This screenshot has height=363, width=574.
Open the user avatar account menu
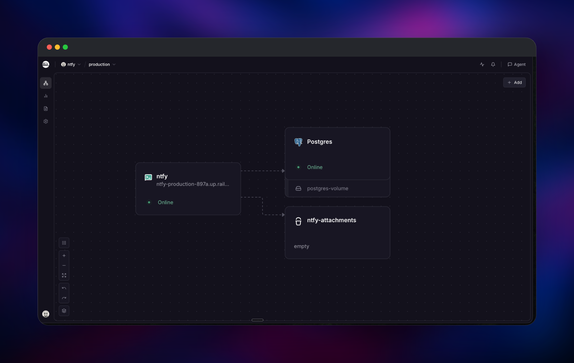[46, 314]
